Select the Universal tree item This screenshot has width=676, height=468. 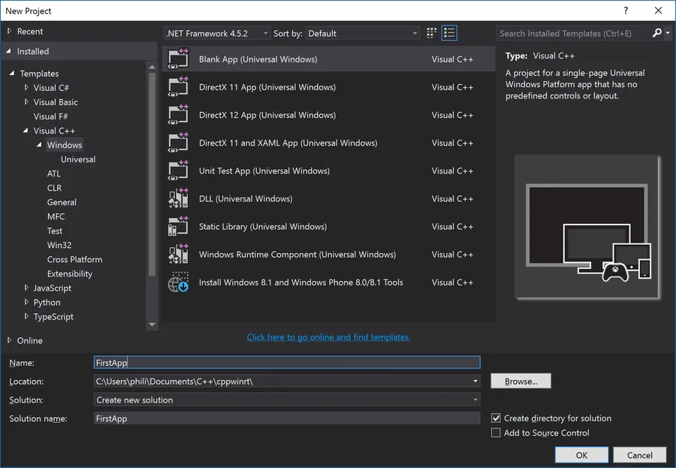point(78,159)
